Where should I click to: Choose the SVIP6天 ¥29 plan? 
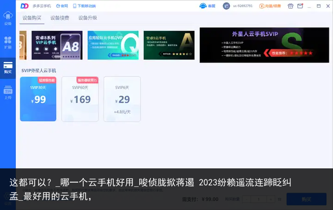[122, 99]
